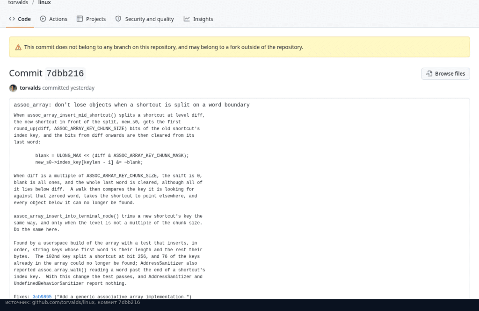Viewport: 479px width, 311px height.
Task: Click the Actions play-circle icon
Action: (43, 19)
